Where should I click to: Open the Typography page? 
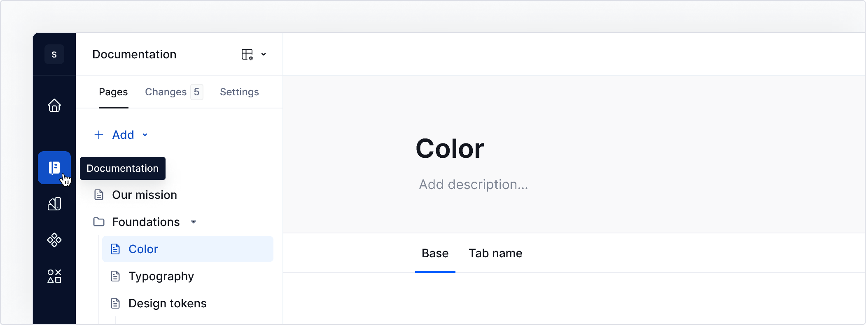click(161, 276)
